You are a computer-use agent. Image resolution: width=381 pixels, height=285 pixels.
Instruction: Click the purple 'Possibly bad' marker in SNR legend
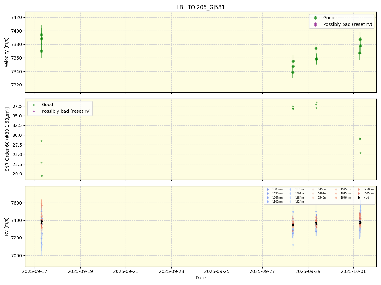pyautogui.click(x=34, y=111)
